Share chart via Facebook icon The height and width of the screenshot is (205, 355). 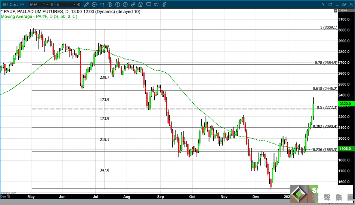coord(164,4)
